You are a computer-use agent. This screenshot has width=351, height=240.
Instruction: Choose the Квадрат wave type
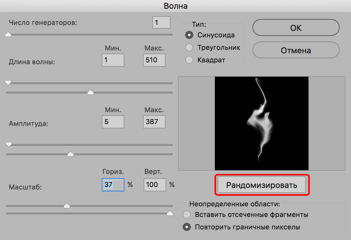pyautogui.click(x=189, y=60)
